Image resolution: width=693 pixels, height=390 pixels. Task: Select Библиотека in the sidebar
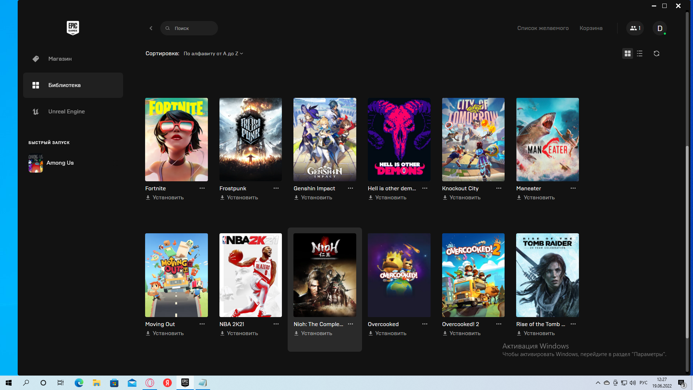coord(73,85)
